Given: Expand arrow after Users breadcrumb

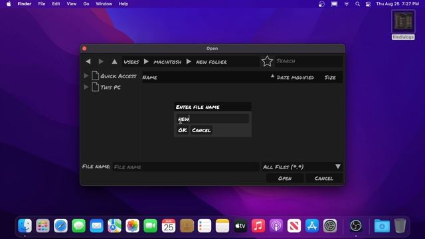Looking at the screenshot, I should click(x=146, y=62).
